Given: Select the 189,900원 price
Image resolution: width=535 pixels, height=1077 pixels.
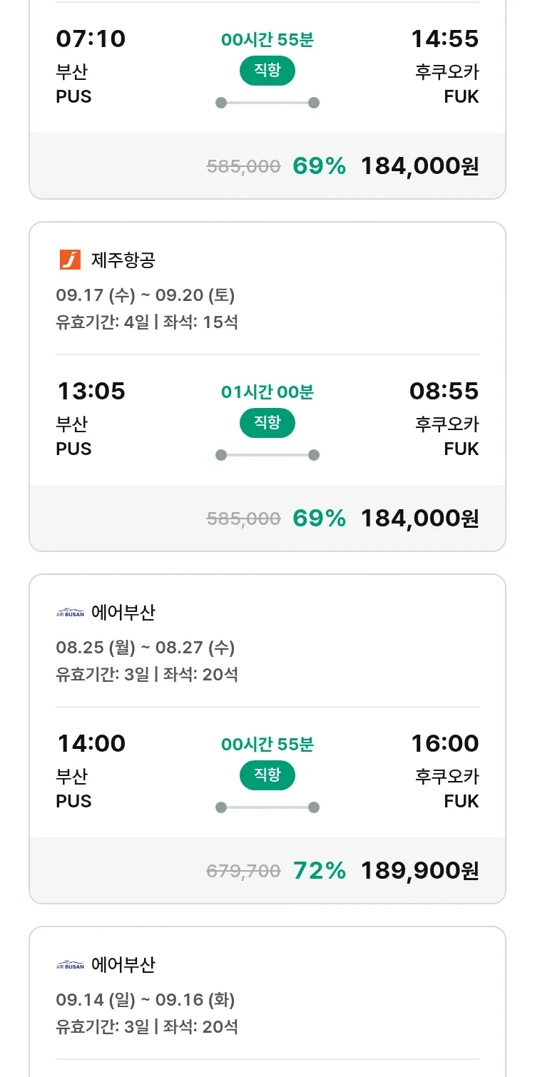Looking at the screenshot, I should pyautogui.click(x=419, y=870).
